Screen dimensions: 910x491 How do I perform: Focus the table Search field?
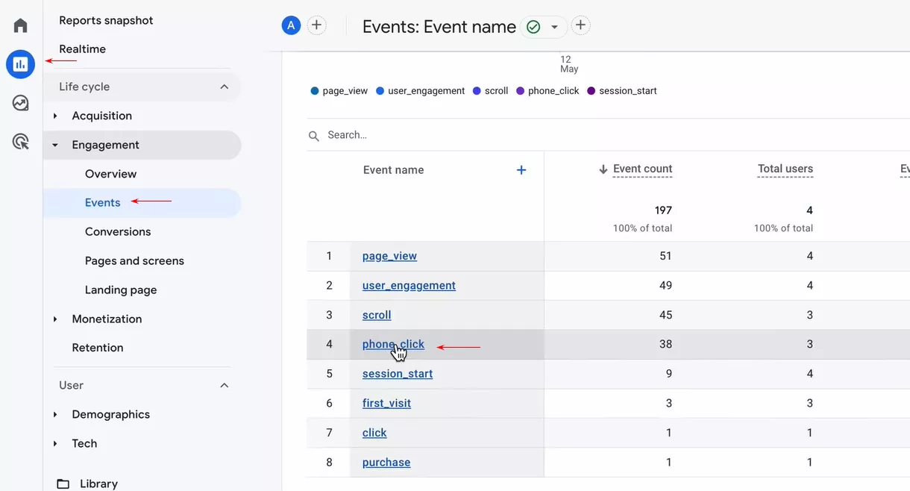click(x=608, y=135)
